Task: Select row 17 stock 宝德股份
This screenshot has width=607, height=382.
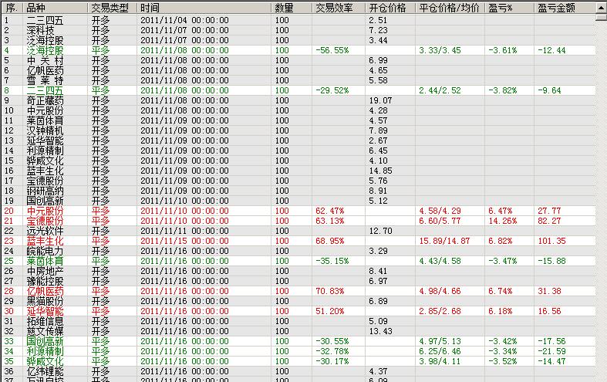Action: [45, 181]
